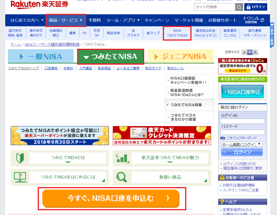Click ログインにお困りの方 link
Screen dimensions: 277x215
pyautogui.click(x=239, y=164)
